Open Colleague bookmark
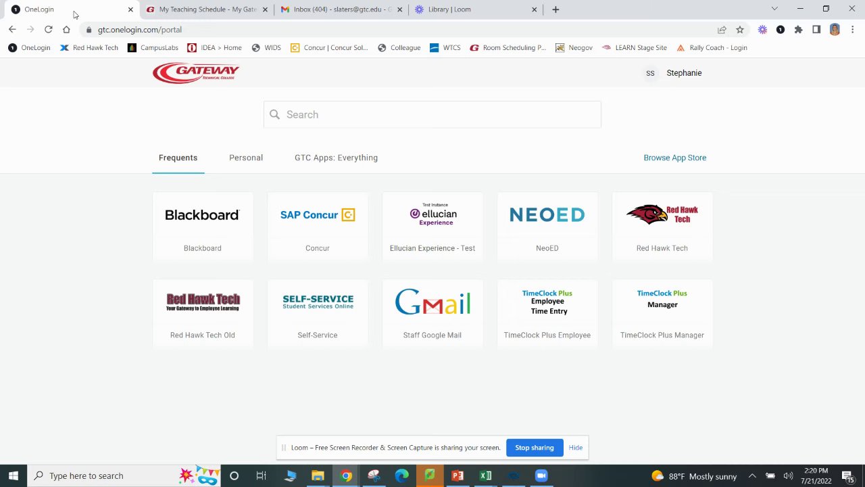Viewport: 865px width, 487px height. pos(399,48)
